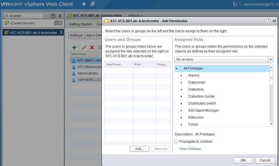Click the refresh icon in the top bar
This screenshot has height=166, width=279.
point(235,4)
